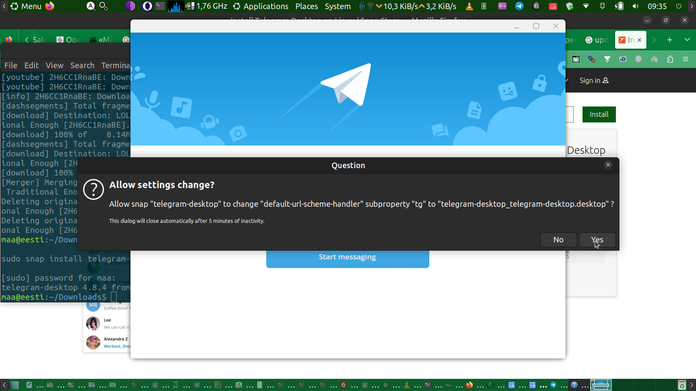The width and height of the screenshot is (696, 391).
Task: Click Yes to allow the settings change
Action: [597, 240]
